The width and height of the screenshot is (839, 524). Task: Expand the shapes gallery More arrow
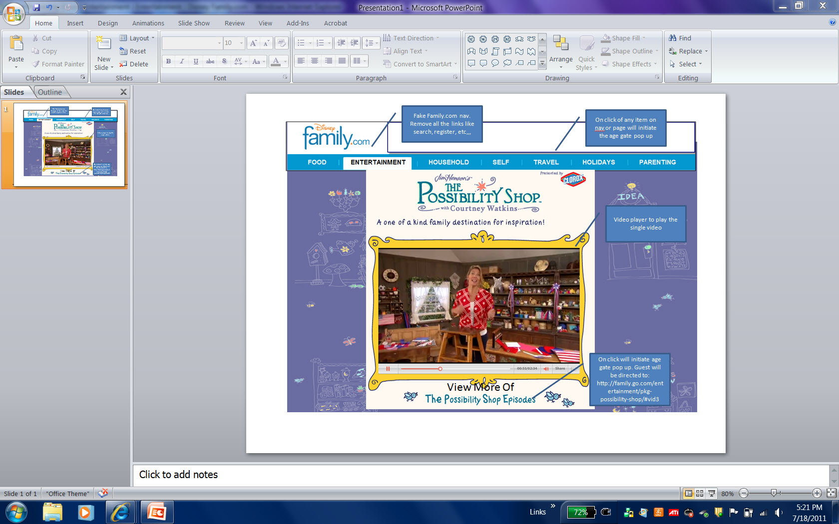coord(542,64)
